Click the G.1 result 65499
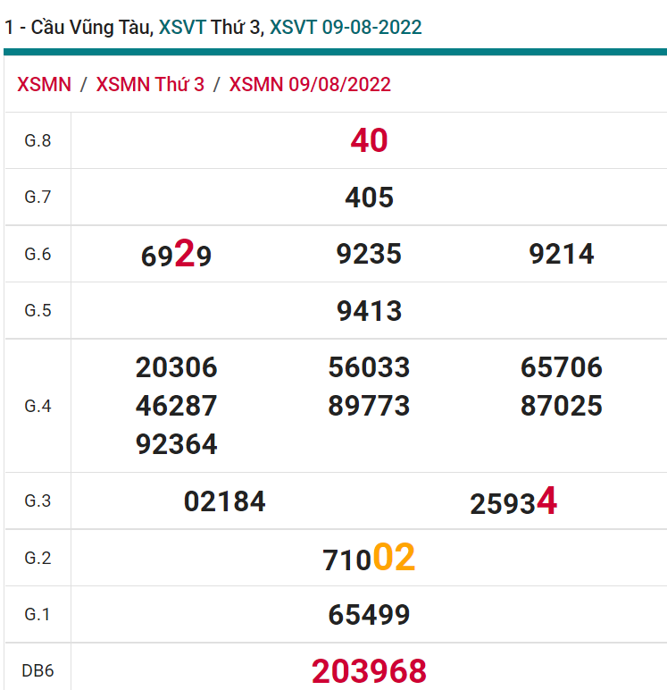This screenshot has width=667, height=690. [369, 615]
